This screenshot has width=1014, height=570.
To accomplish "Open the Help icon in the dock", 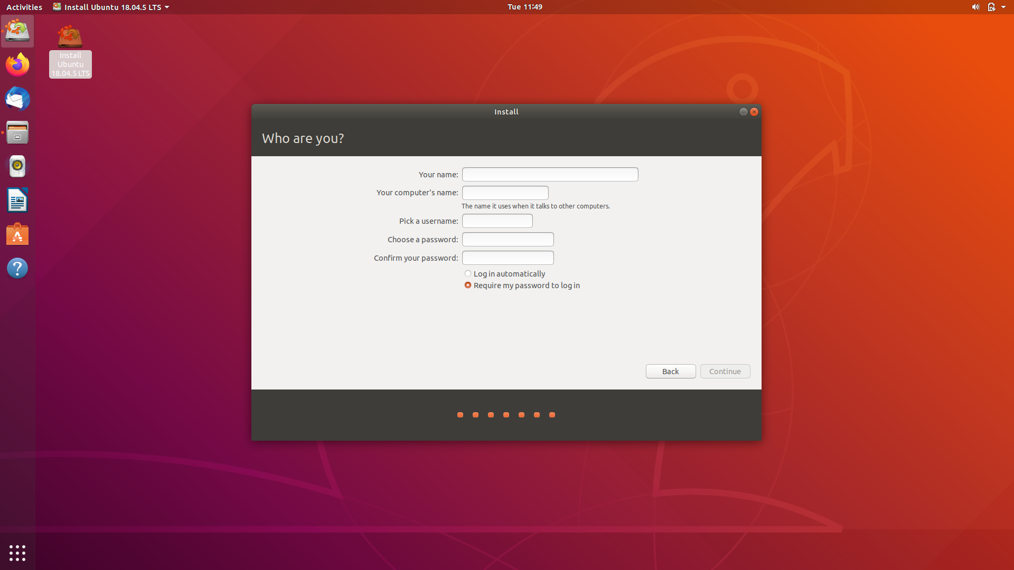I will (x=17, y=268).
